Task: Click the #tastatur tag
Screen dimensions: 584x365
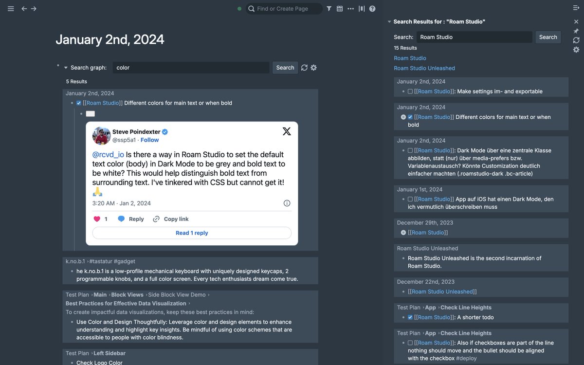Action: click(x=101, y=261)
